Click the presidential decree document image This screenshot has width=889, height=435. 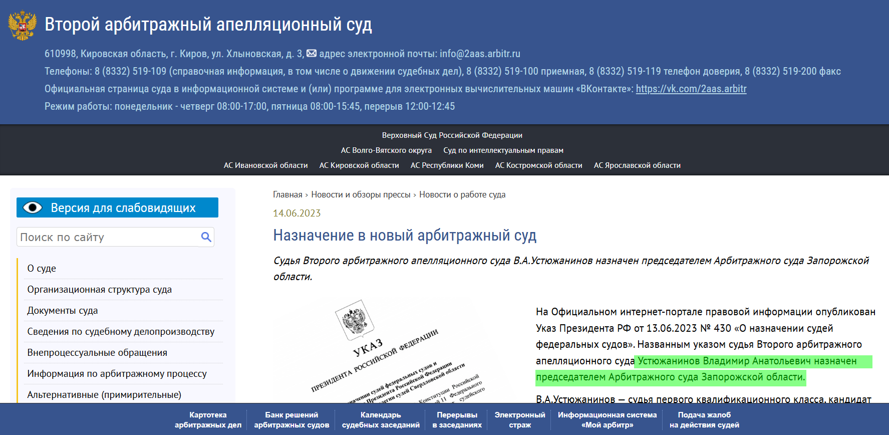398,351
